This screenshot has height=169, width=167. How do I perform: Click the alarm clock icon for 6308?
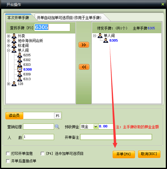coord(20,69)
